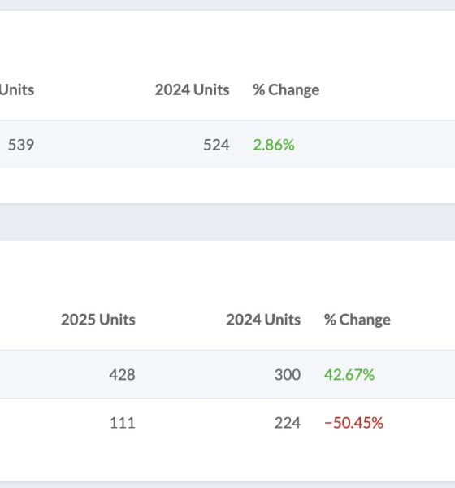Viewport: 455px width, 488px height.
Task: Click the empty space between 539 and 524
Action: 118,145
